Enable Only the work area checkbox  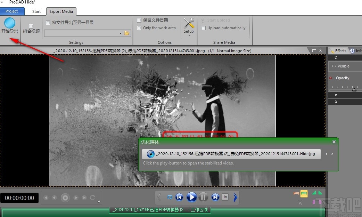(139, 28)
